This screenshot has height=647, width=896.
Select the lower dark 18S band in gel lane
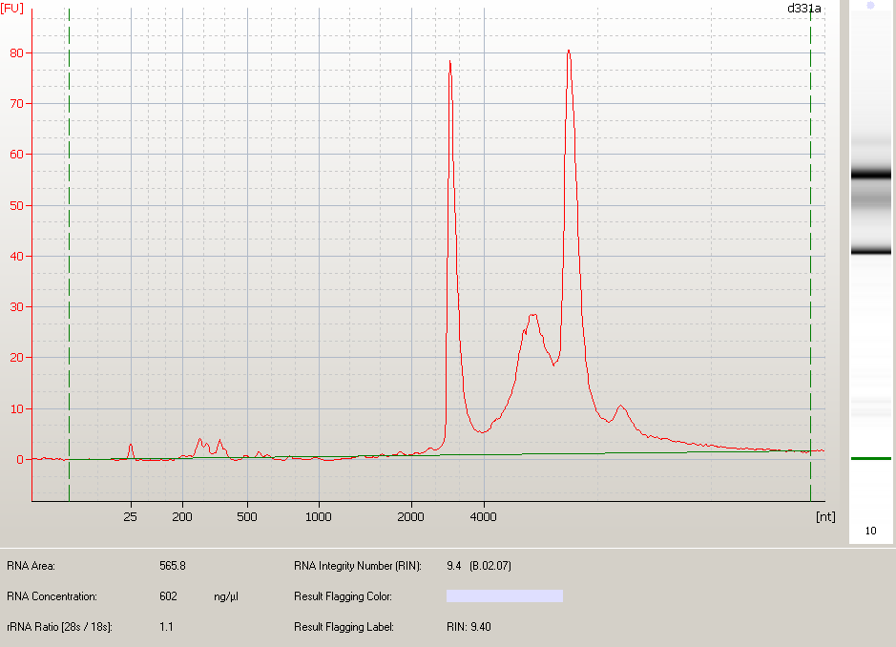[870, 251]
